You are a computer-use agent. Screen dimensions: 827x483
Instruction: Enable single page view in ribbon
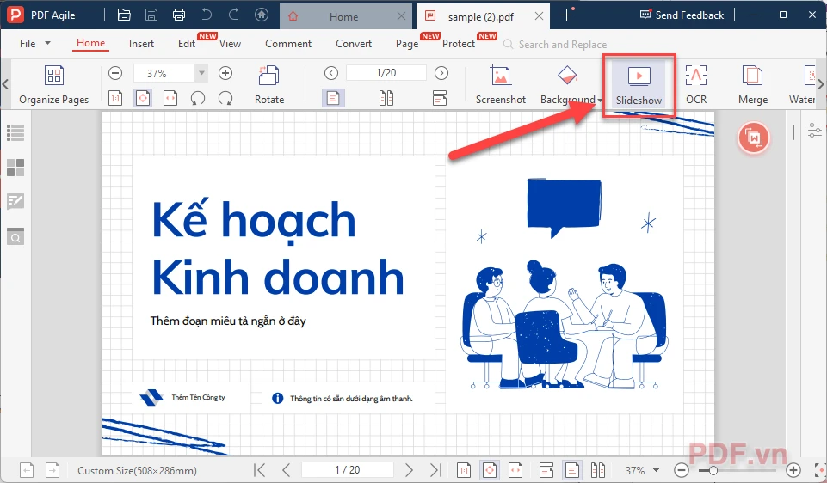[333, 98]
